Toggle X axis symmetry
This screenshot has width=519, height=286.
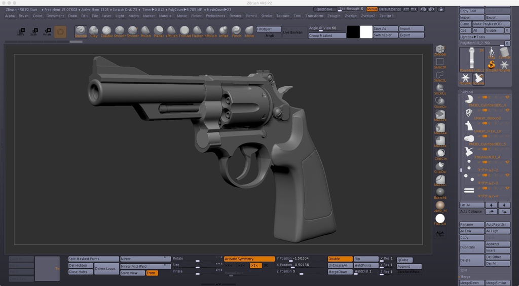[x=230, y=266]
